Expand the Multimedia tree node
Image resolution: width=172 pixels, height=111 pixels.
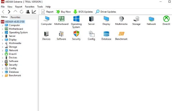(2, 43)
